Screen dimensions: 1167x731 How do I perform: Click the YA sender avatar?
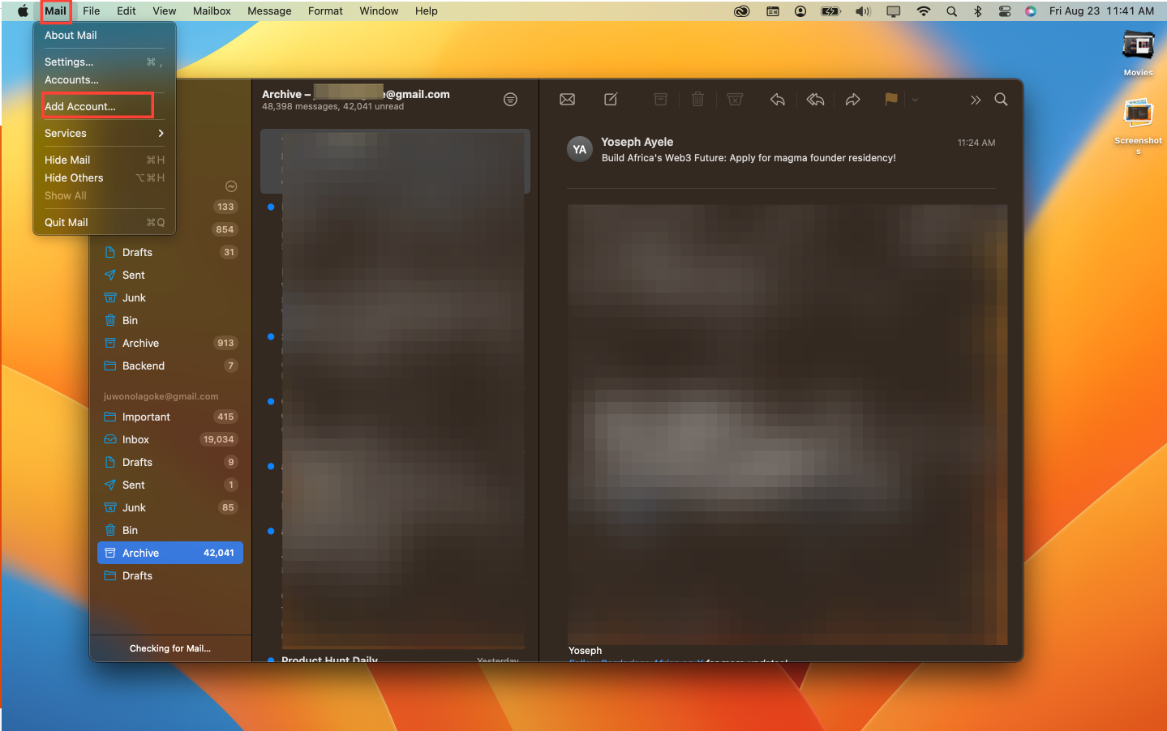tap(579, 149)
